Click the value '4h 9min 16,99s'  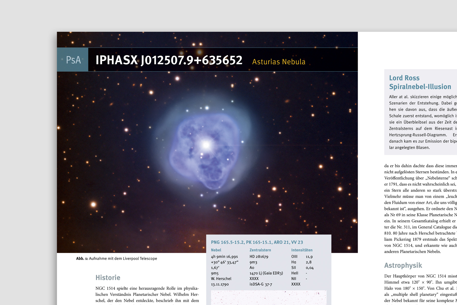[224, 257]
